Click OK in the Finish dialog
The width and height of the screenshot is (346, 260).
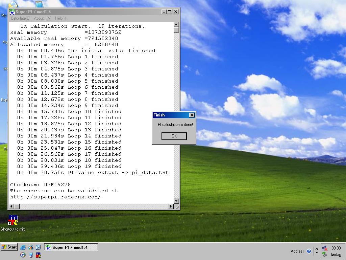pyautogui.click(x=174, y=136)
